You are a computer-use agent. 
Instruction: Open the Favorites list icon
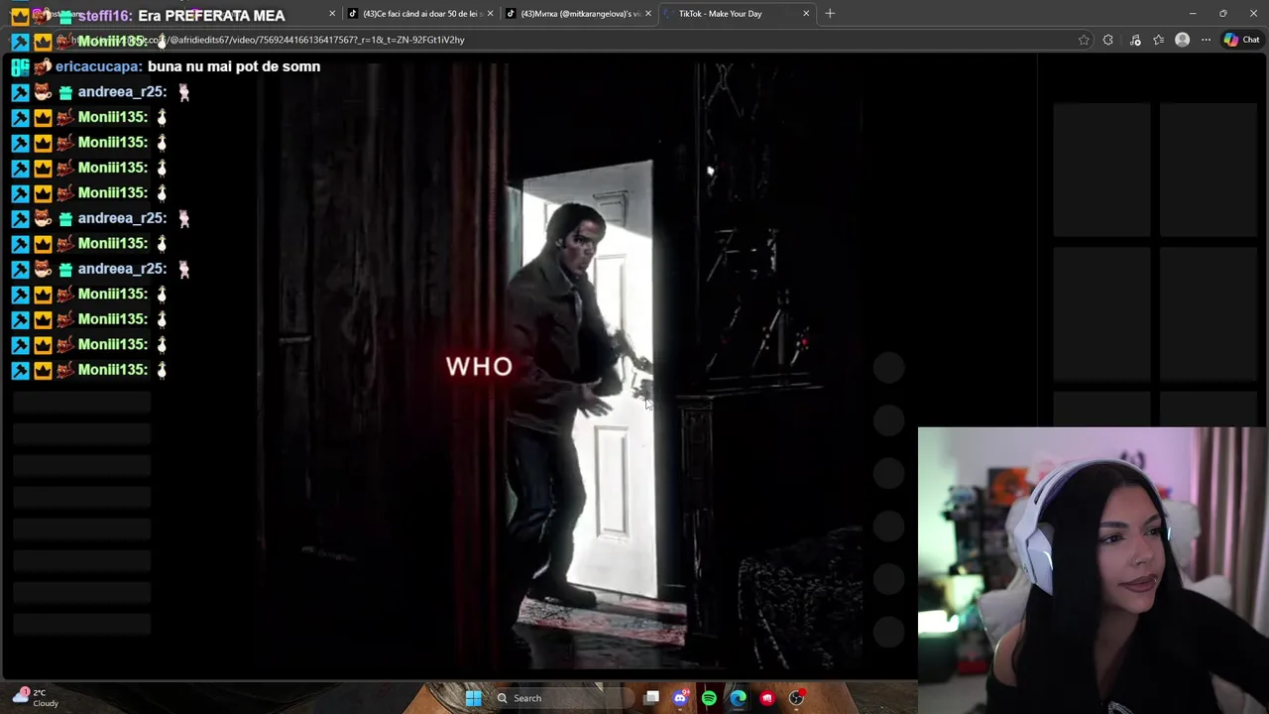pos(1158,40)
